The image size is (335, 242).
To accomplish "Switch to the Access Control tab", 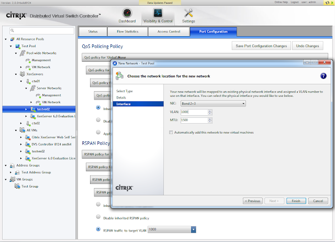I will click(169, 31).
